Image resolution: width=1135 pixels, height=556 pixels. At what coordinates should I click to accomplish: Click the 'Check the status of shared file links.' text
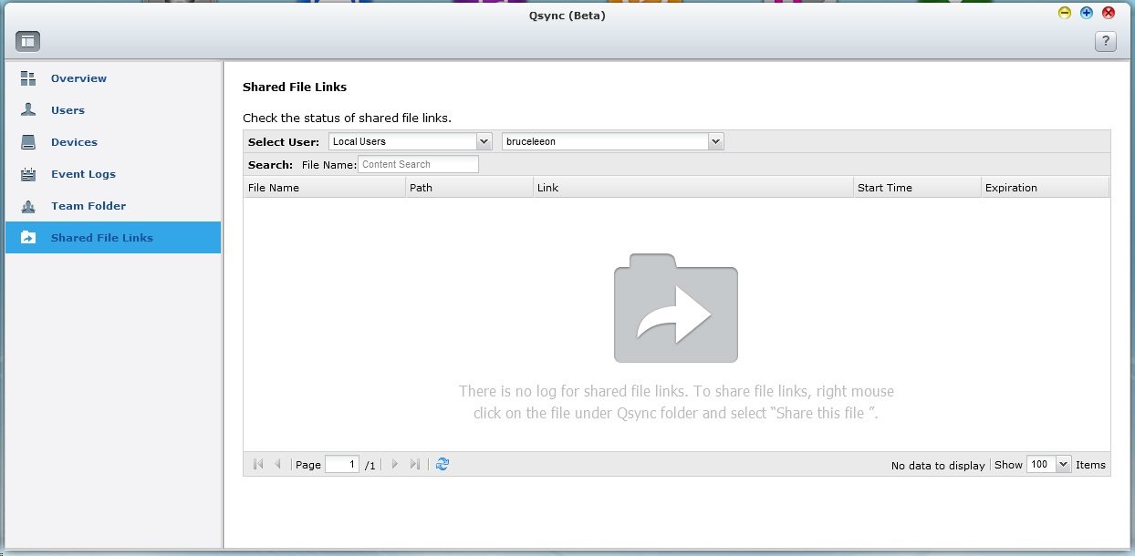pos(347,118)
